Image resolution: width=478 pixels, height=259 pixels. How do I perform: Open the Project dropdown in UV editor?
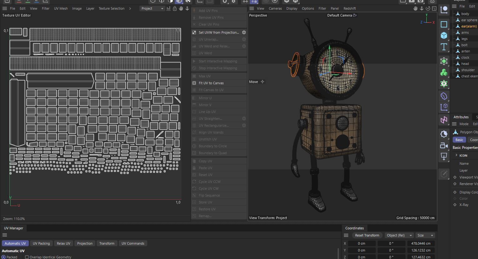point(152,8)
